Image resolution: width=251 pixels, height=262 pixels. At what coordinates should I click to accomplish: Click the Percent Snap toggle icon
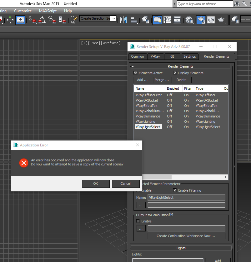[x=52, y=20]
